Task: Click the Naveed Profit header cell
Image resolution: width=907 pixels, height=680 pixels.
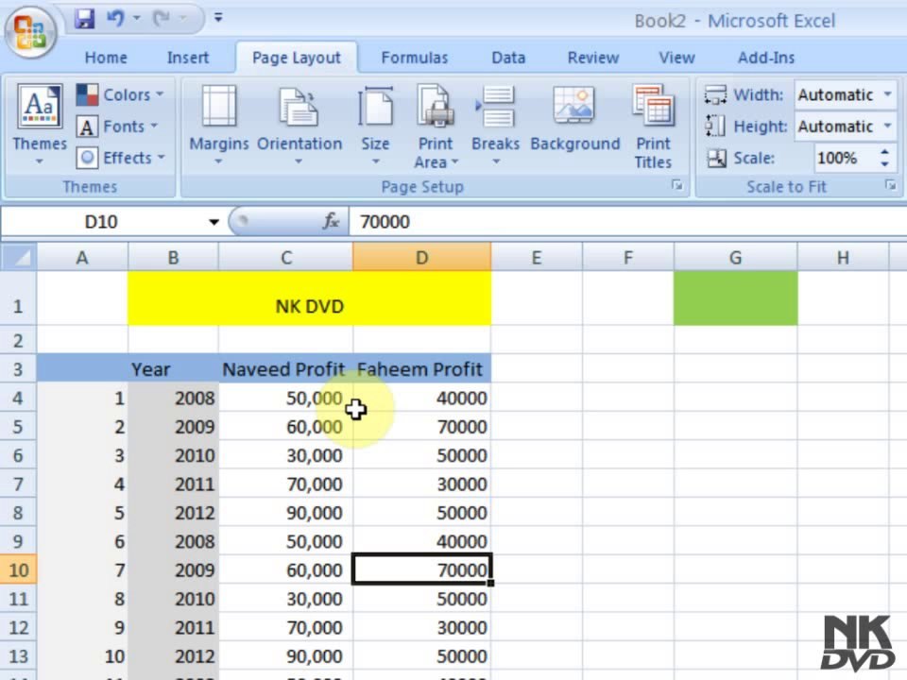Action: (x=285, y=369)
